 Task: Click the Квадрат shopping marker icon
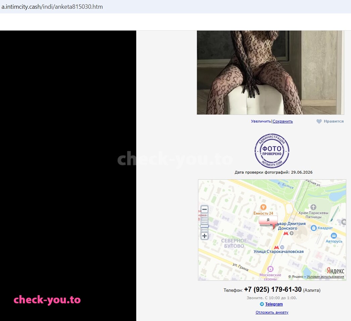point(314,228)
